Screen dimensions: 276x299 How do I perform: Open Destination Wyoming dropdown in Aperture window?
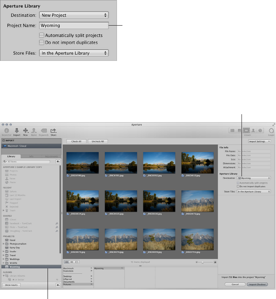(x=254, y=178)
